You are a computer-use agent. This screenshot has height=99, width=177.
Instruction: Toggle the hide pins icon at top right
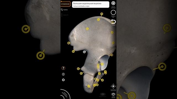click(113, 3)
